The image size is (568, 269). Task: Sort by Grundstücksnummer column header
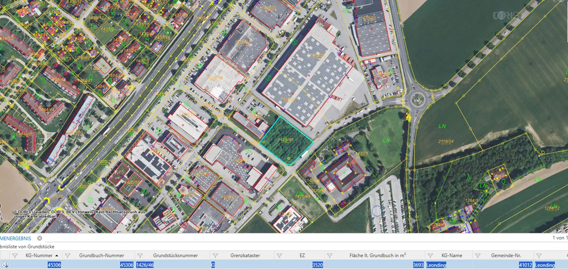[175, 255]
